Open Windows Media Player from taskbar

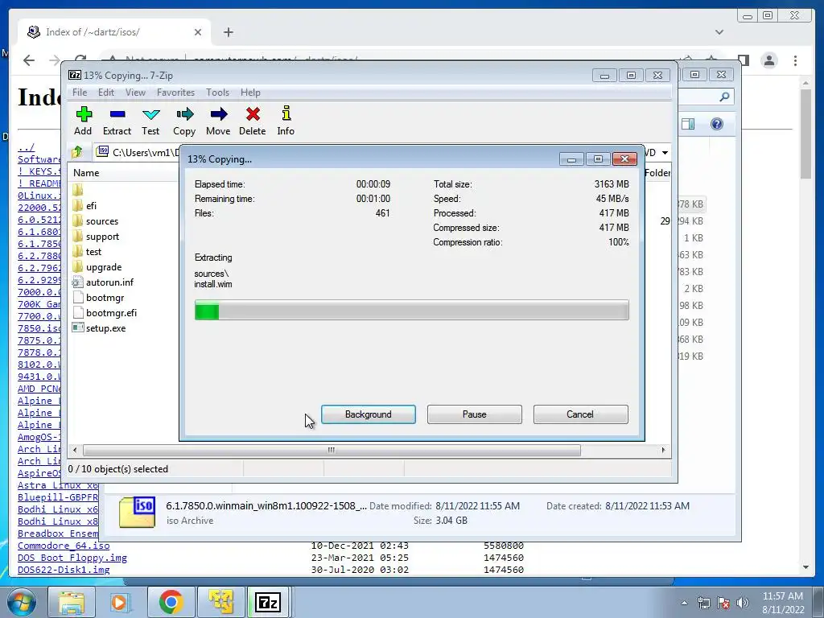click(x=120, y=602)
